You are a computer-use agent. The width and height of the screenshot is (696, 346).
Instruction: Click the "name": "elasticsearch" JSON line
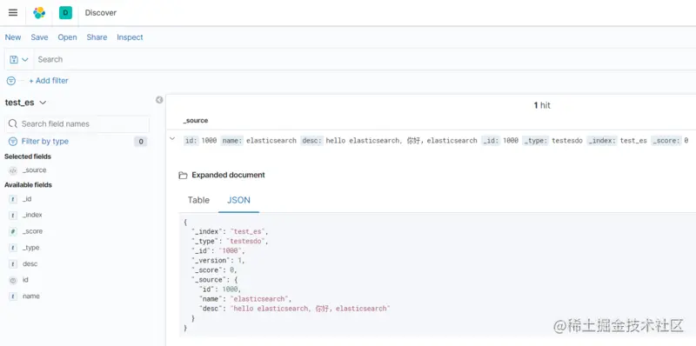pyautogui.click(x=246, y=299)
